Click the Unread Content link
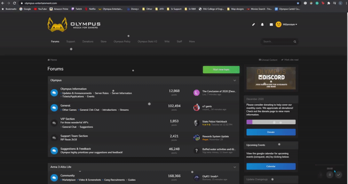The height and width of the screenshot is (184, 348). point(268,60)
